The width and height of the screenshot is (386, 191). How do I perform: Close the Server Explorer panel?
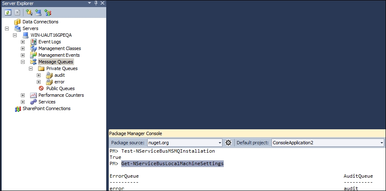(102, 3)
